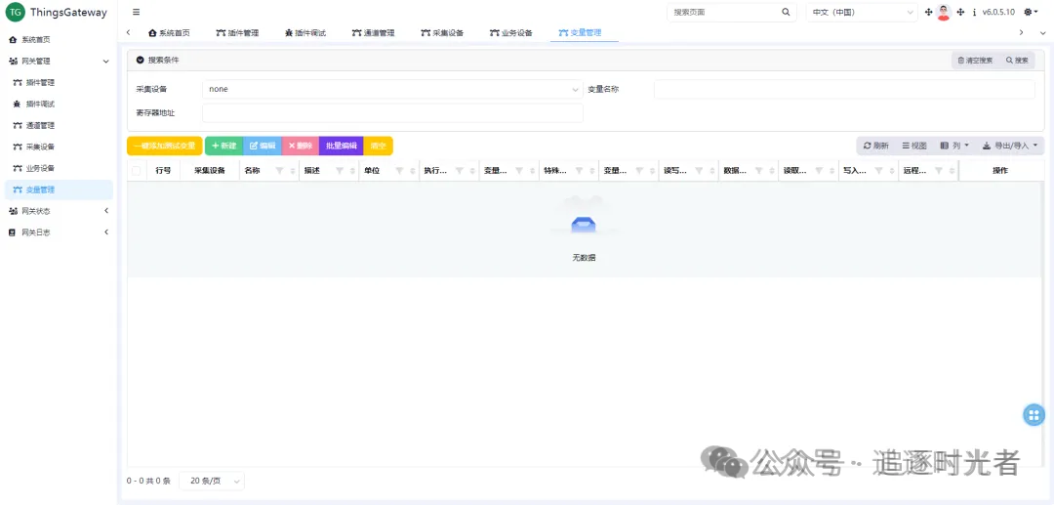Open filter for the 数据... column
The height and width of the screenshot is (505, 1054).
[759, 171]
